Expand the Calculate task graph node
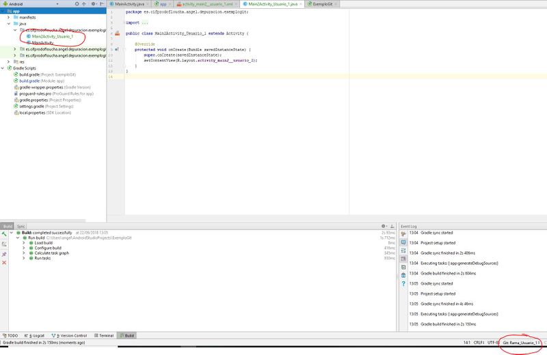Screen dimensions: 547x355 click(x=24, y=253)
